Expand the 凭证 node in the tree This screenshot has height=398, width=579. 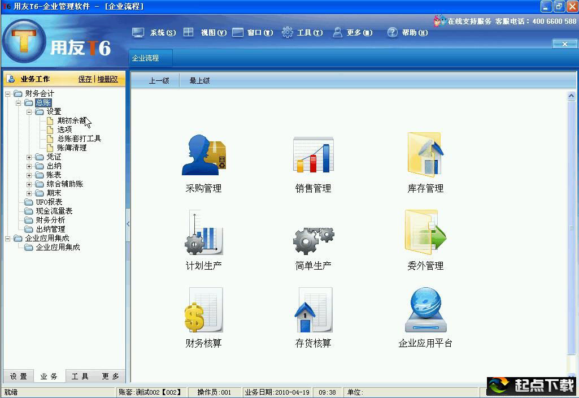[31, 157]
